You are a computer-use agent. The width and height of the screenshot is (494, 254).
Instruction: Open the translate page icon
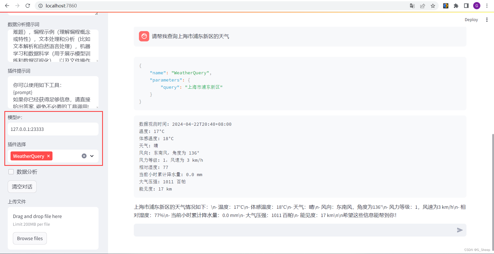412,6
